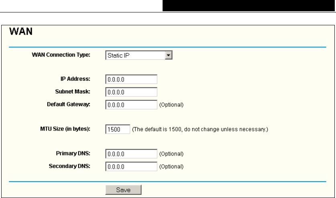The image size is (336, 198).
Task: Open the WAN Connection Type dropdown
Action: point(139,55)
